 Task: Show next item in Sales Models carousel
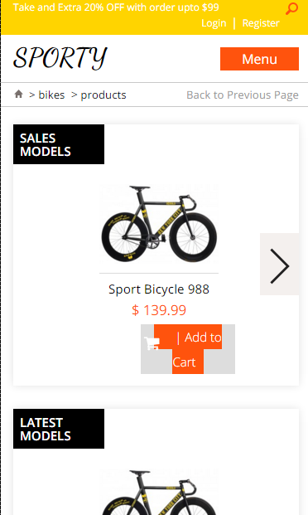pos(279,264)
